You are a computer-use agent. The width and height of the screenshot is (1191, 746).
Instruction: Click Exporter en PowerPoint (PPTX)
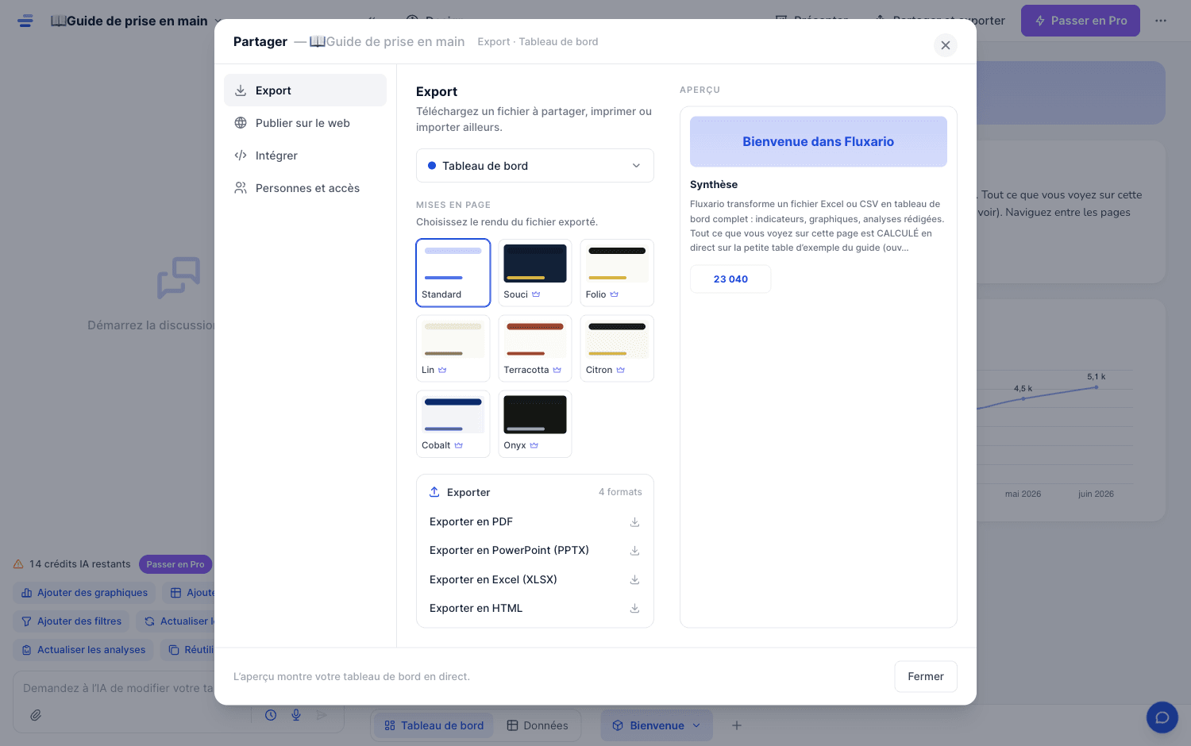pos(535,550)
